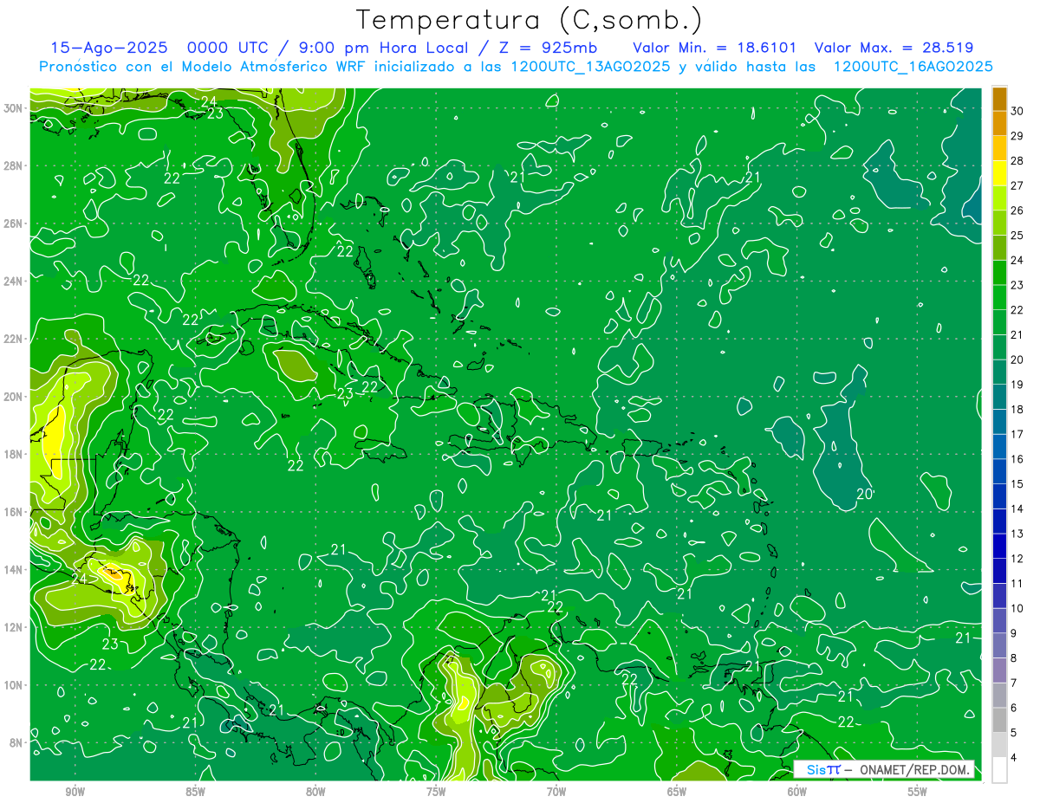Image resolution: width=1040 pixels, height=803 pixels.
Task: Click the color legend value "18"
Action: pyautogui.click(x=1017, y=409)
